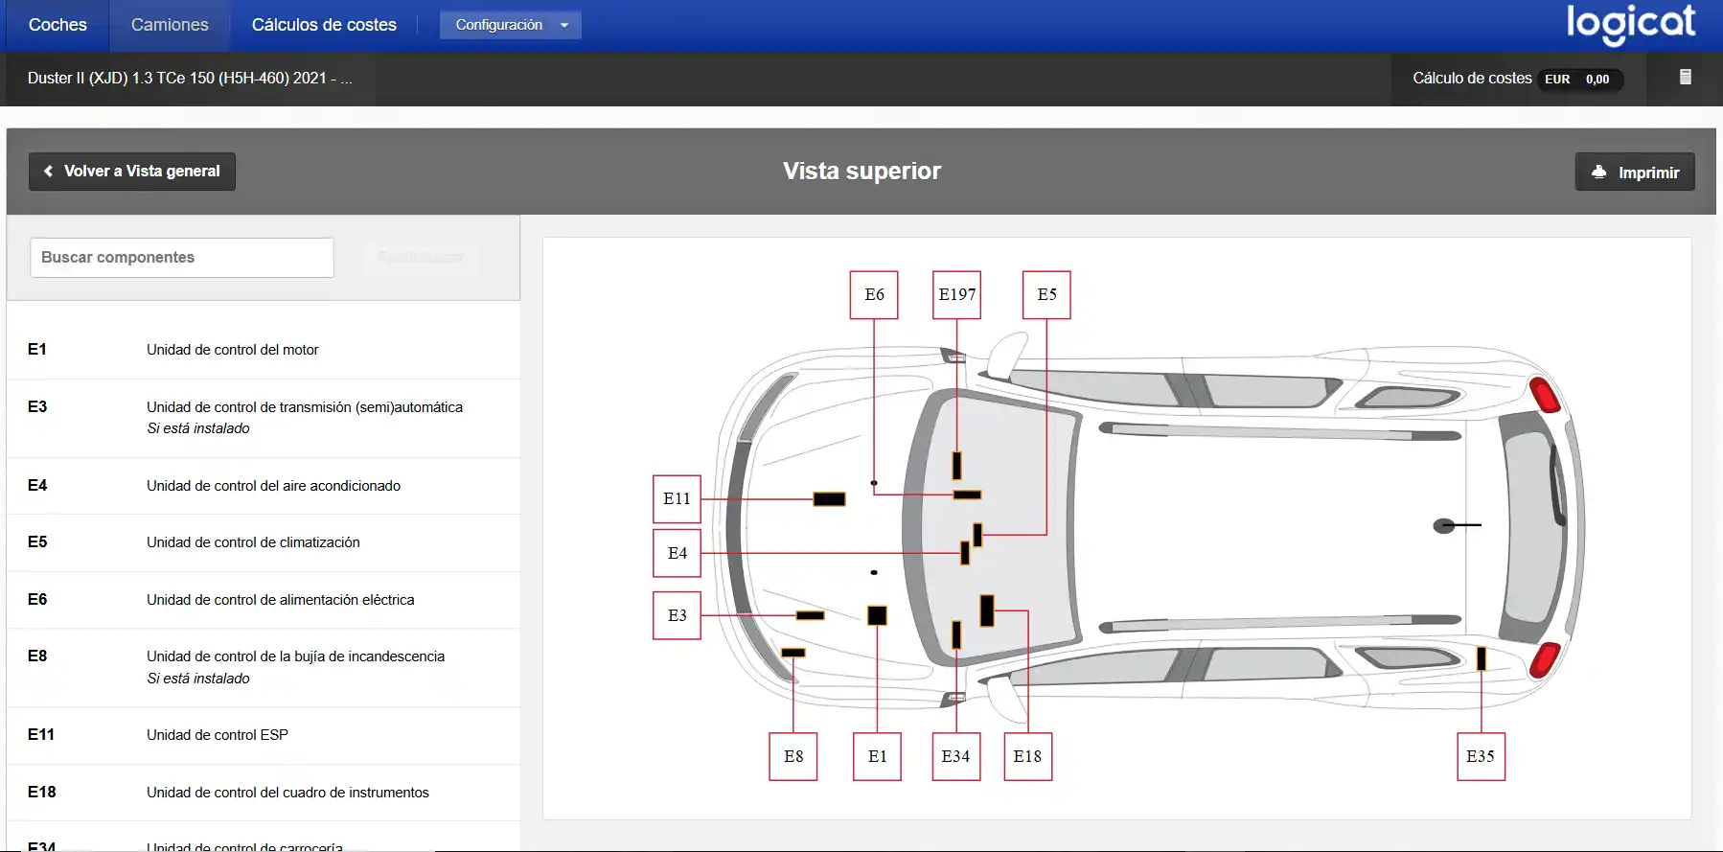The image size is (1723, 852).
Task: Click the E6 label box in diagram
Action: 874,295
